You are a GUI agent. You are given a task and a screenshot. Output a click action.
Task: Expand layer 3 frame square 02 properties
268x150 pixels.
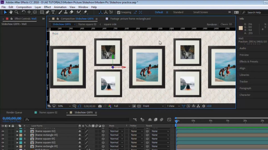click(17, 131)
